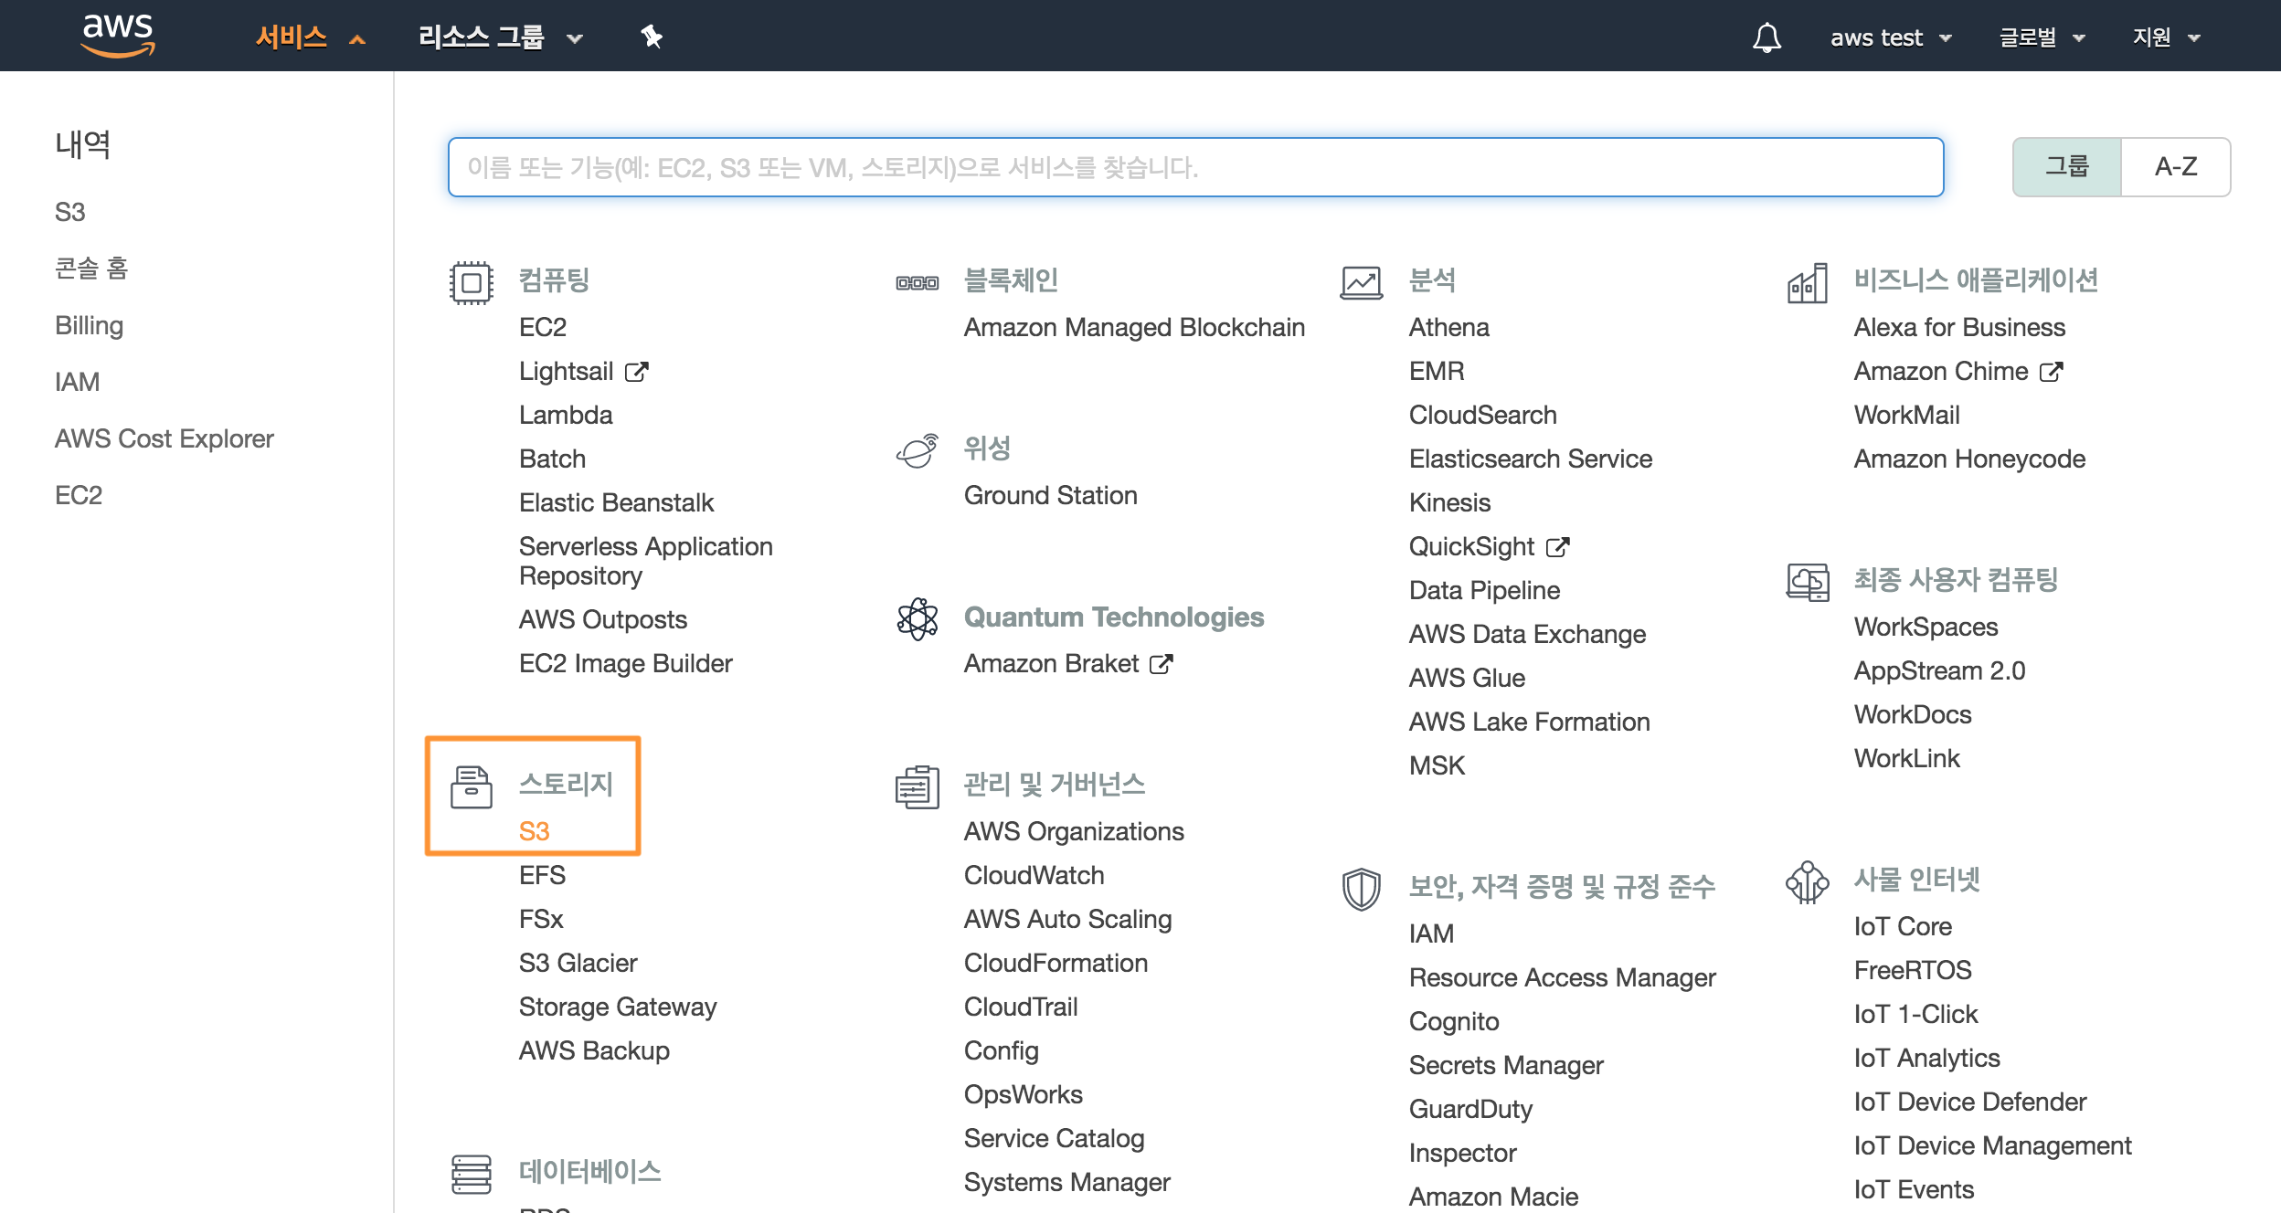Open the notifications bell icon
2281x1213 pixels.
point(1766,37)
